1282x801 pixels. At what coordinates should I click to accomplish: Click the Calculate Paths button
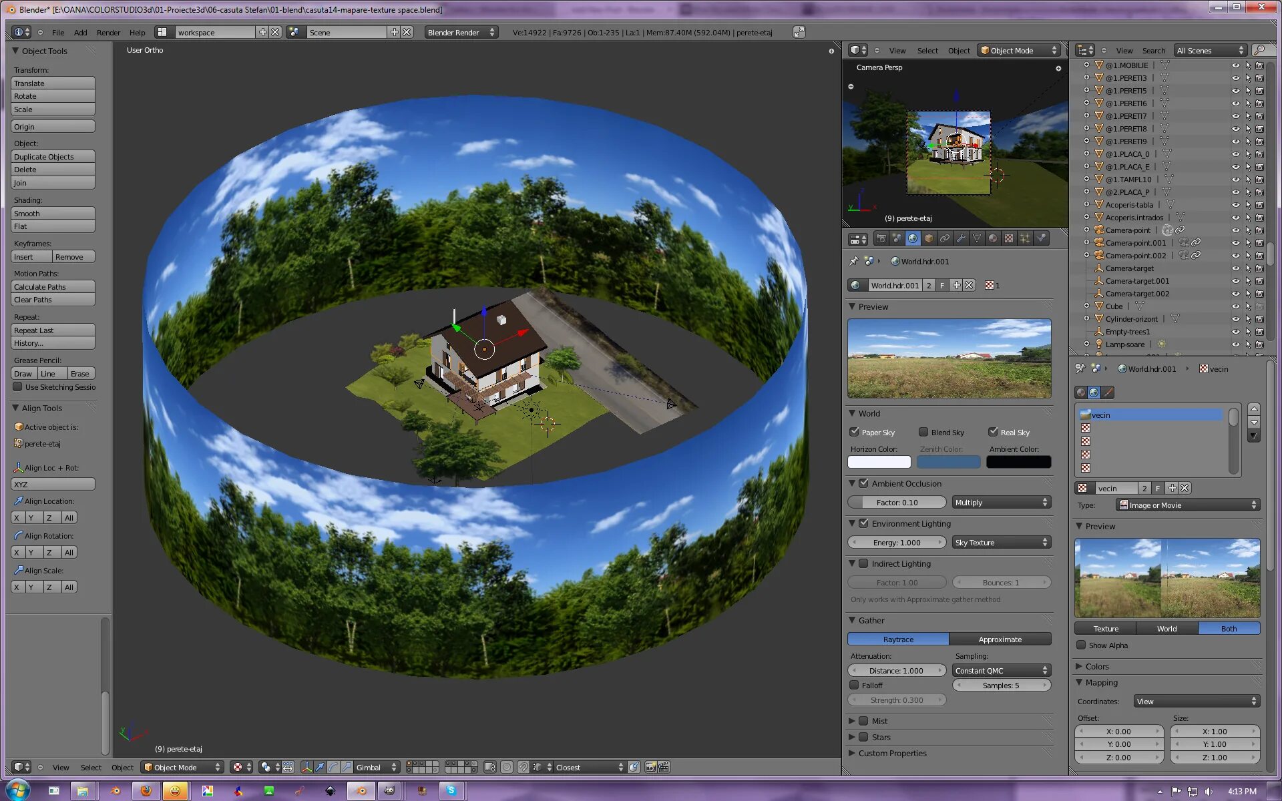pyautogui.click(x=53, y=287)
